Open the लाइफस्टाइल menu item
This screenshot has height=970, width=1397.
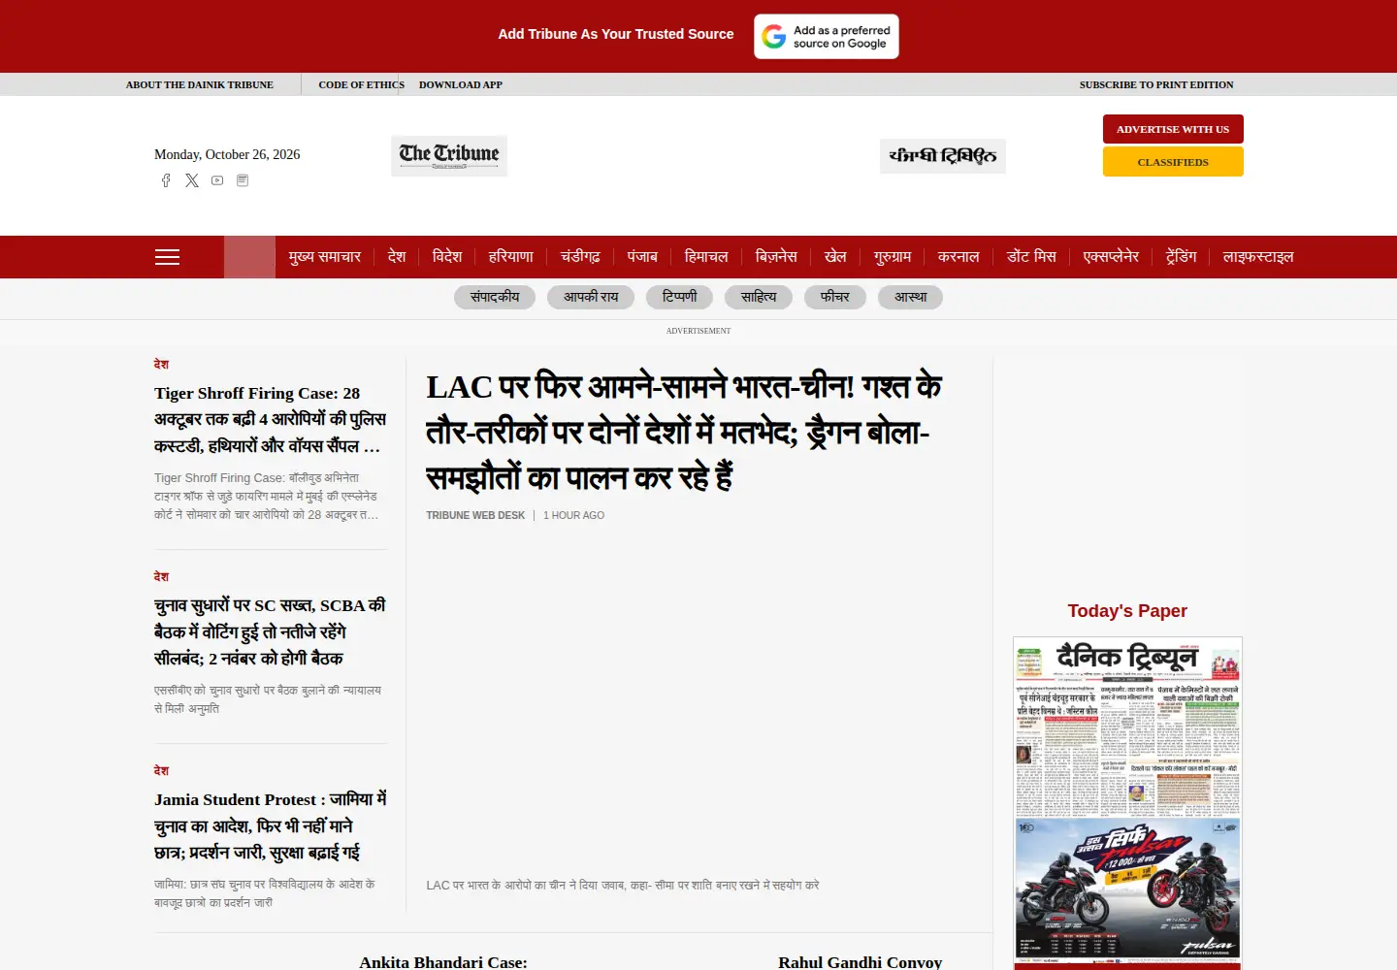tap(1258, 257)
